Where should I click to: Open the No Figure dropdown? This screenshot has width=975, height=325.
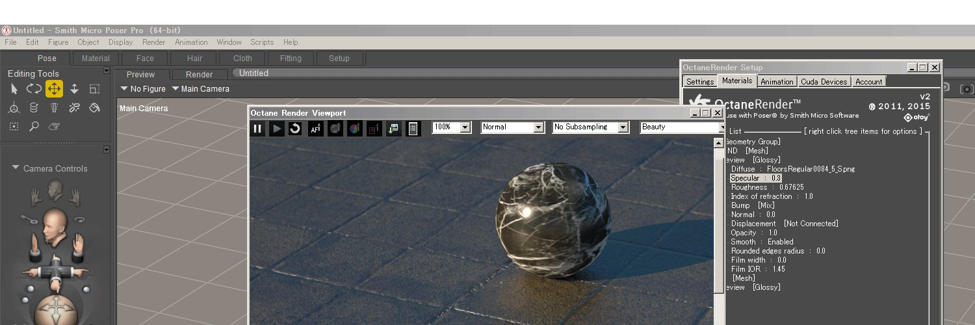(x=144, y=88)
